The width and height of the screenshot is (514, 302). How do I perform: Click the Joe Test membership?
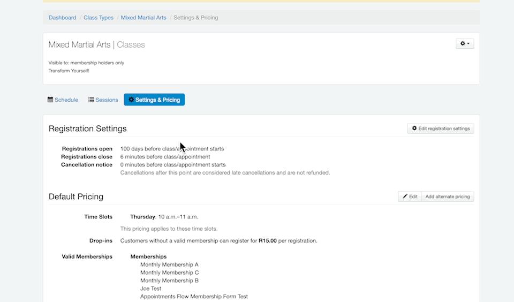[150, 289]
